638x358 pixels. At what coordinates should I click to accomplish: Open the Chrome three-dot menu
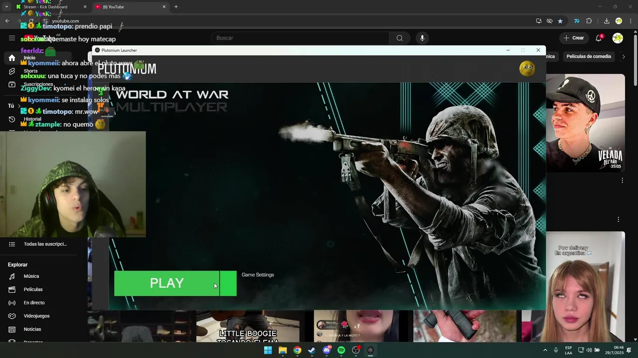coord(631,21)
